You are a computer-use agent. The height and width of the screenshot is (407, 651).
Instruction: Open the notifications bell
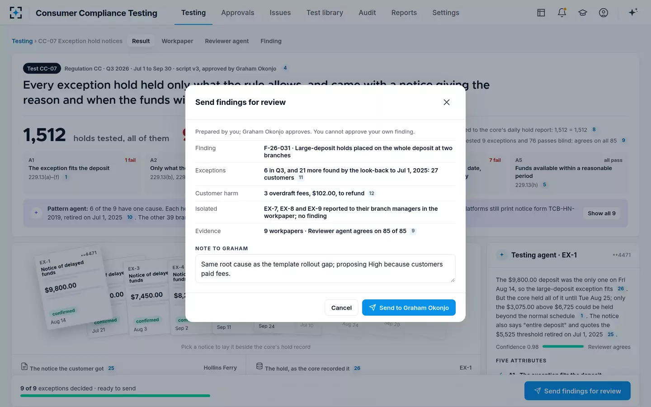(562, 13)
